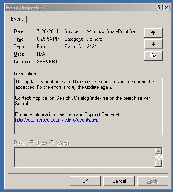Click the Data box scroll down arrow

[x=158, y=163]
